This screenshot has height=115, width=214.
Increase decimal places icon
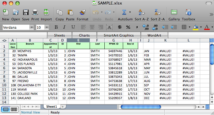click(146, 27)
